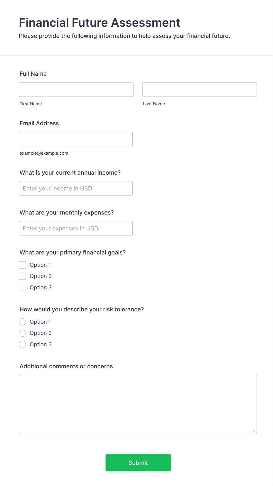The height and width of the screenshot is (486, 273).
Task: Click the comments box resize handle
Action: (254, 431)
